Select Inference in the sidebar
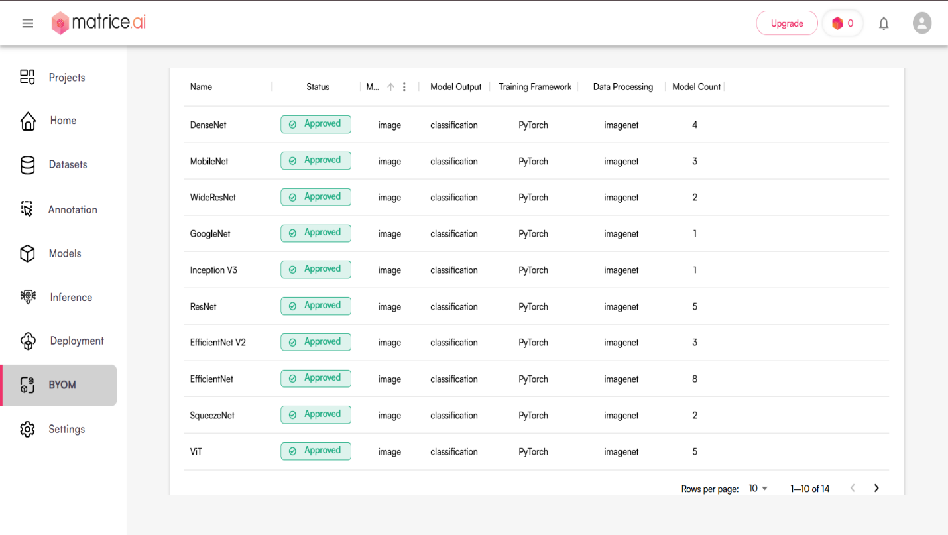Viewport: 948px width, 535px height. (x=71, y=297)
